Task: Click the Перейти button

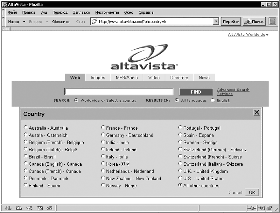Action: (231, 22)
